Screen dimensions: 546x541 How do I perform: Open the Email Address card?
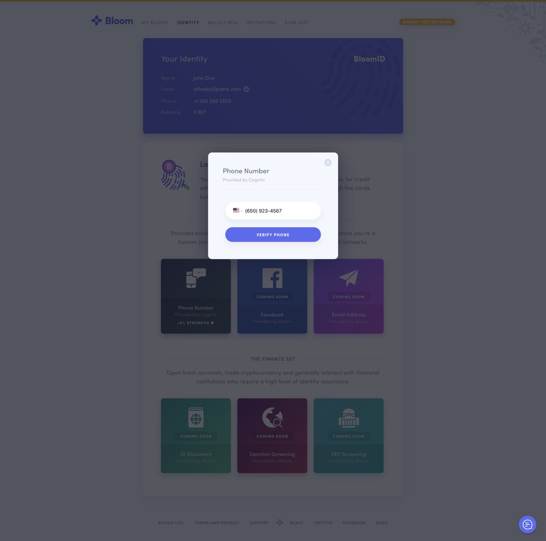pos(349,296)
